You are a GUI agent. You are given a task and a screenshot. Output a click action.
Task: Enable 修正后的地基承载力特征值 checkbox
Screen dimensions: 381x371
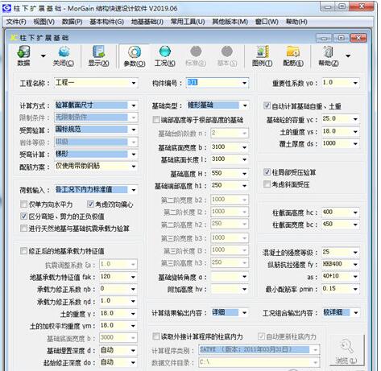click(23, 251)
